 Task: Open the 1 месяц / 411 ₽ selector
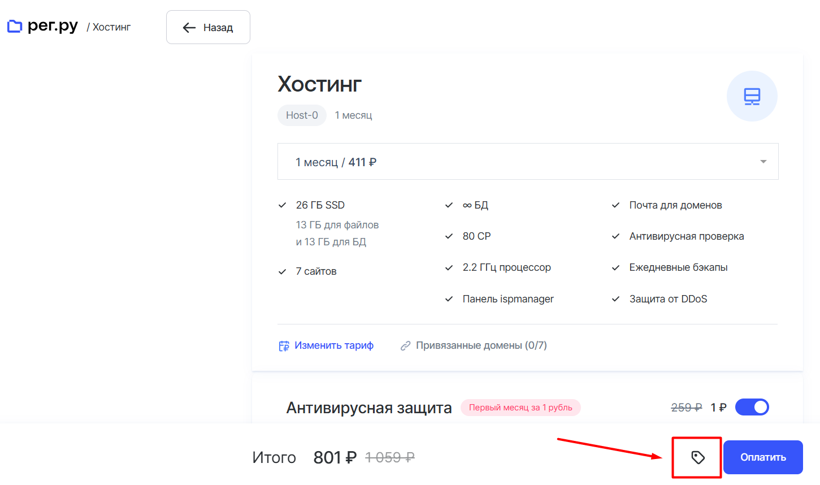[528, 161]
